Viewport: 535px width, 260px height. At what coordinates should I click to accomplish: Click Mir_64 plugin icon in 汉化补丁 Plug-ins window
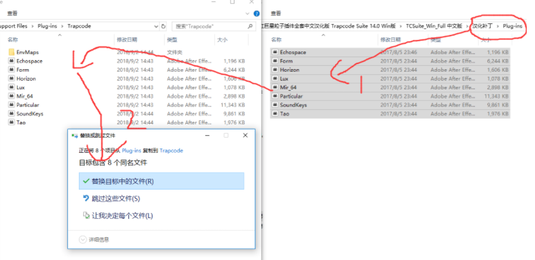tap(274, 88)
